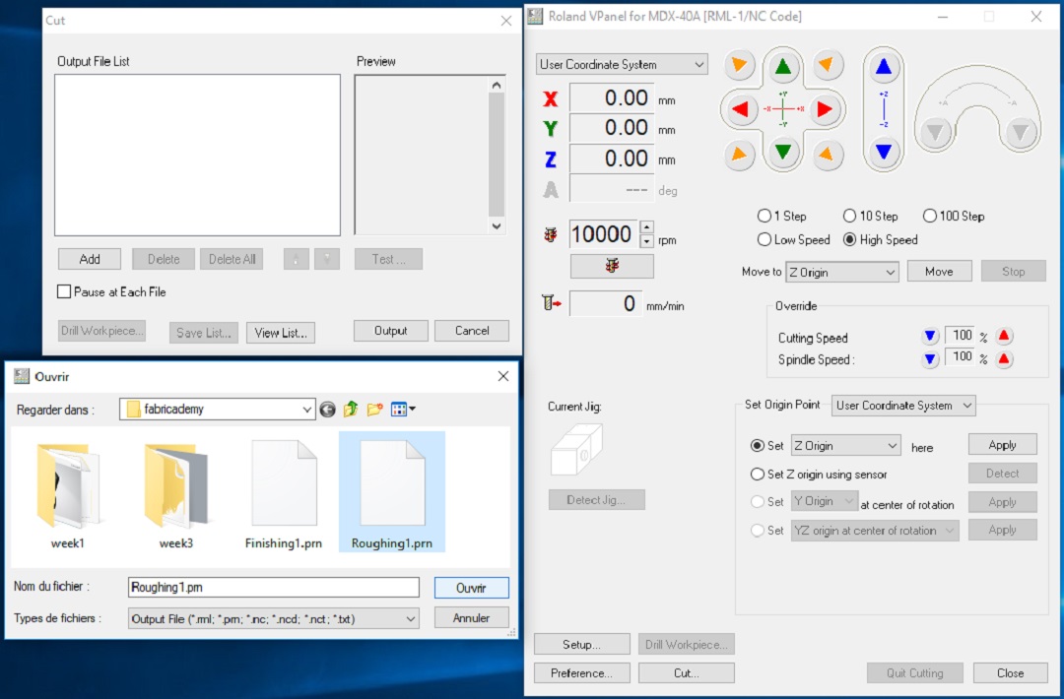Viewport: 1064px width, 699px height.
Task: Open the Move to Z Origin dropdown
Action: tap(842, 272)
